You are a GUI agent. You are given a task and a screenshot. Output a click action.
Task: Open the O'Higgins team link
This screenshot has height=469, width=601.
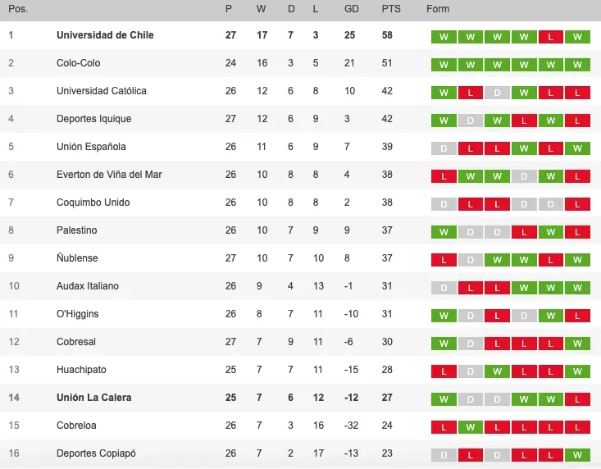77,314
